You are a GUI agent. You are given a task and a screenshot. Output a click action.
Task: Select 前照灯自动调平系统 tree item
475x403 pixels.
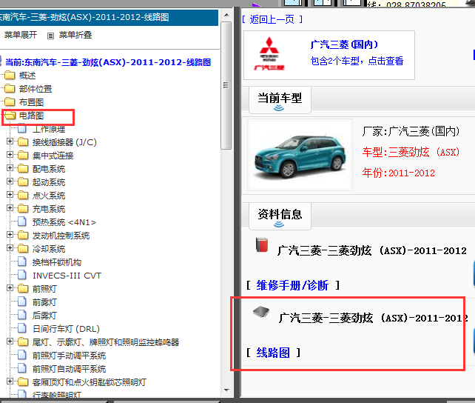pos(69,369)
